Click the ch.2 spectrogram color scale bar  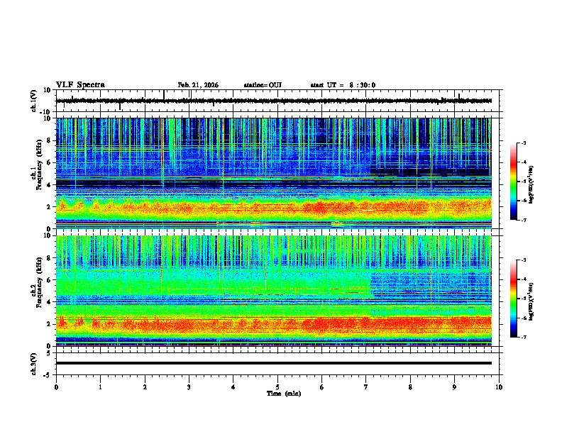[x=514, y=299]
